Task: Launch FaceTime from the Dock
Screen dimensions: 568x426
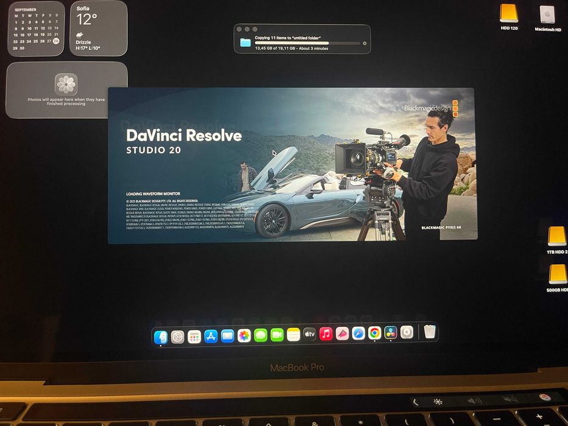Action: [x=277, y=335]
